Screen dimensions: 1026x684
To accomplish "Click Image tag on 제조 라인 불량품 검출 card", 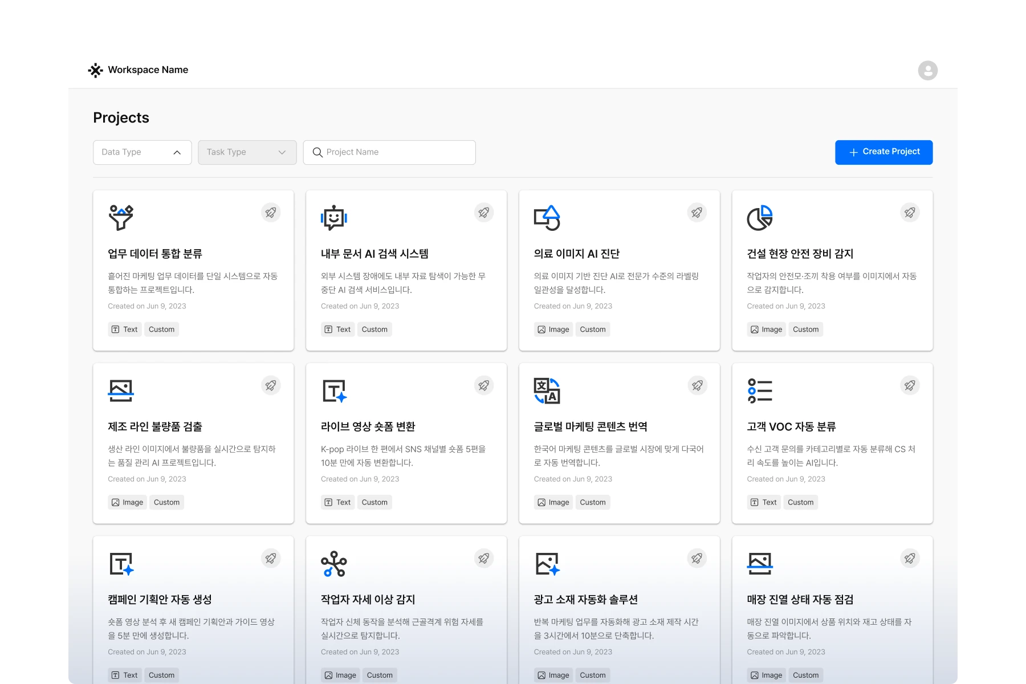I will point(128,502).
